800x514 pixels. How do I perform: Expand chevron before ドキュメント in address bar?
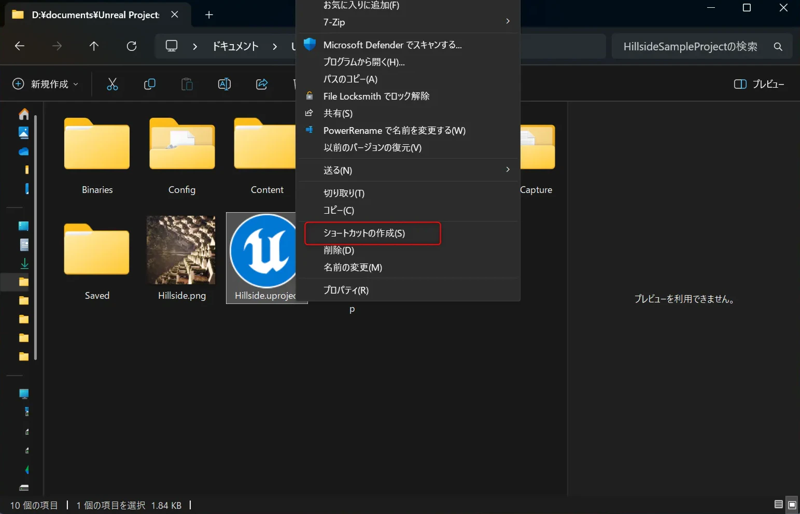[195, 47]
